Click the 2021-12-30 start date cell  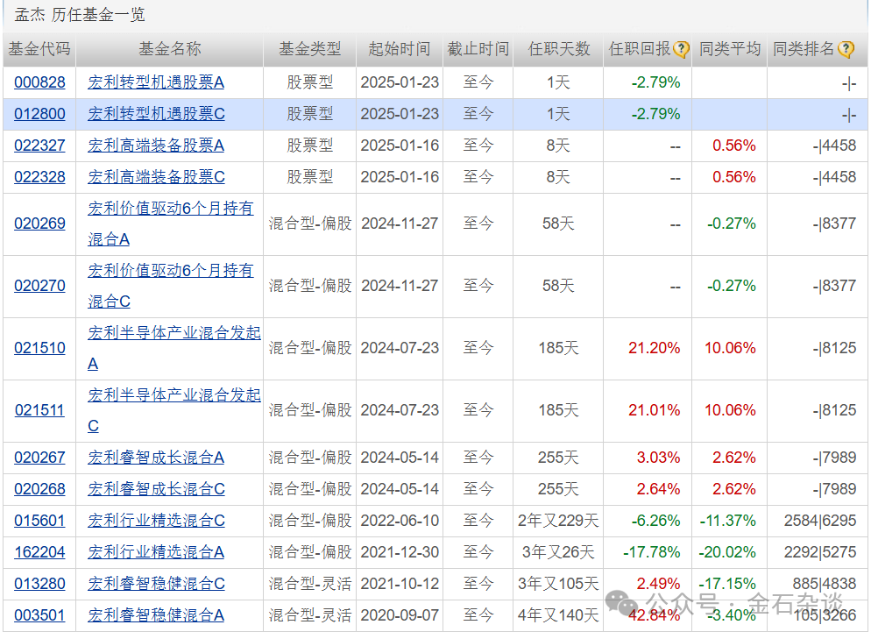(400, 553)
